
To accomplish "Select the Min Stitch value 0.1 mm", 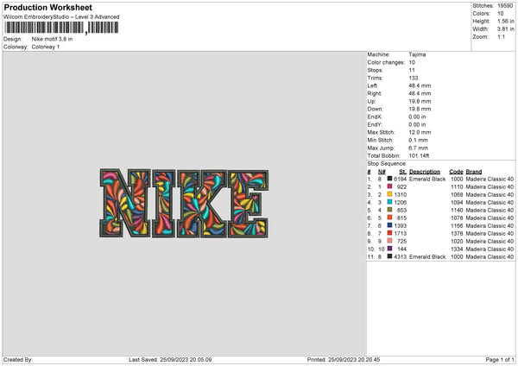I will click(x=418, y=140).
